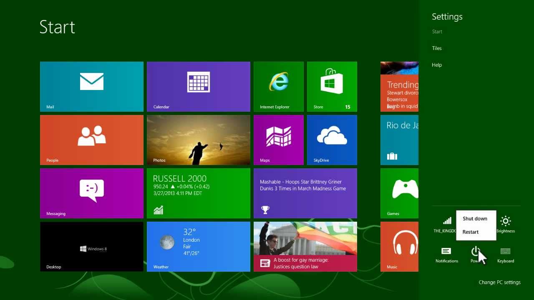Open the Mashable sports news tile
This screenshot has width=534, height=300.
(305, 193)
